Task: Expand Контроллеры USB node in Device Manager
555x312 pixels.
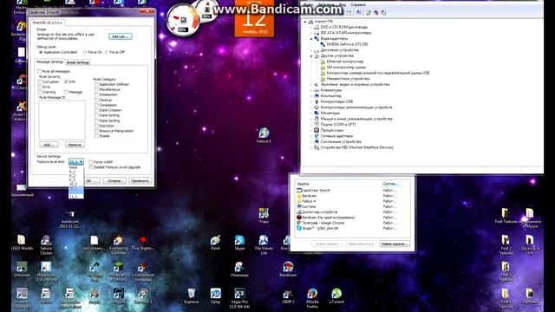Action: (x=312, y=101)
